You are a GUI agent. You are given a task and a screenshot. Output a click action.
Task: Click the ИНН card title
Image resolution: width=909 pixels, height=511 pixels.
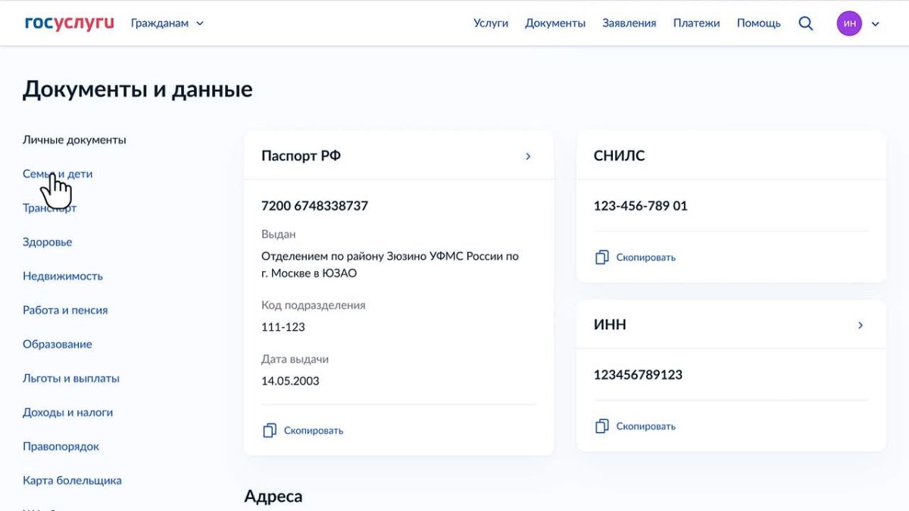click(610, 325)
